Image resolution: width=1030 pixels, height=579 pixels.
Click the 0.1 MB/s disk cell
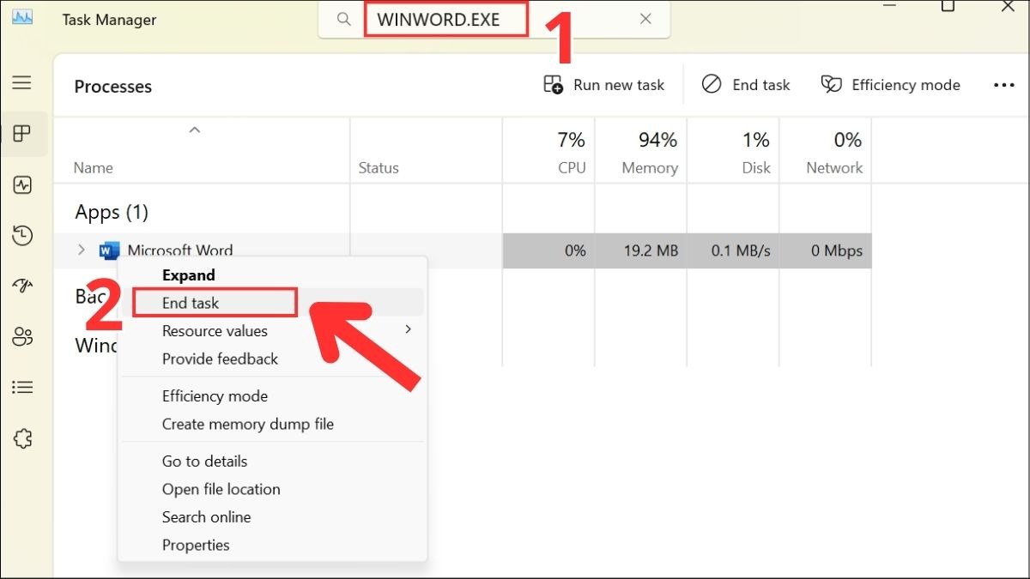pyautogui.click(x=733, y=250)
